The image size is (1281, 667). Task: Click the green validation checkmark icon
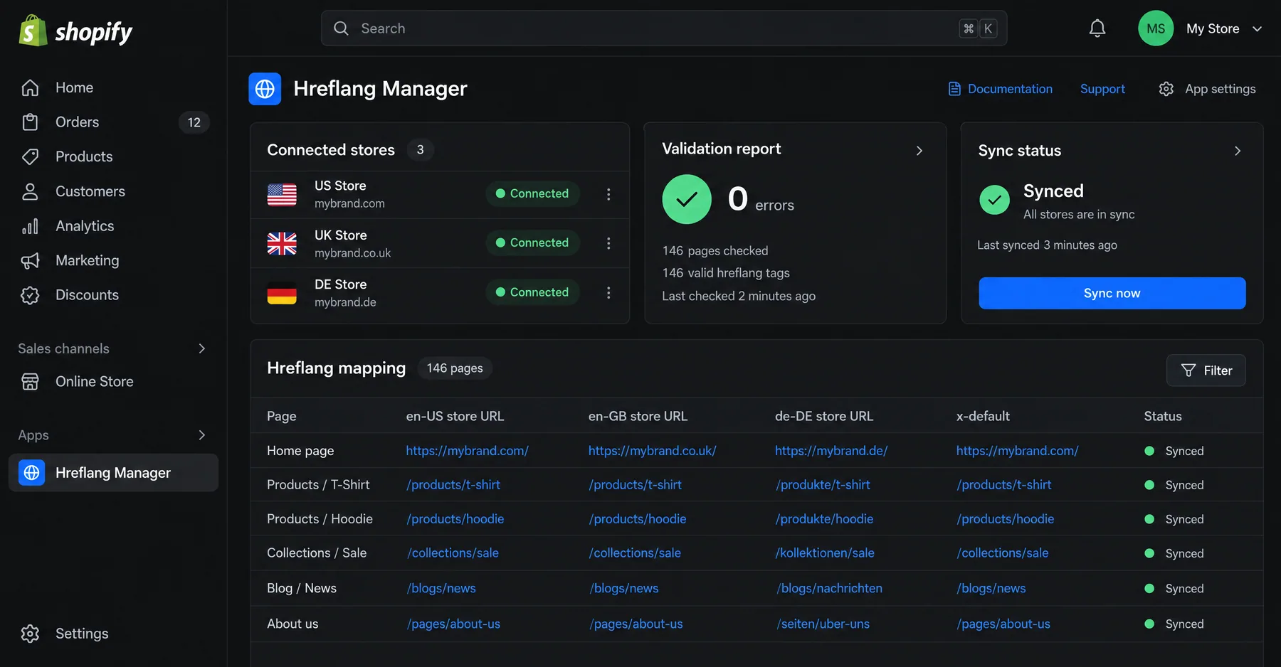click(x=687, y=199)
